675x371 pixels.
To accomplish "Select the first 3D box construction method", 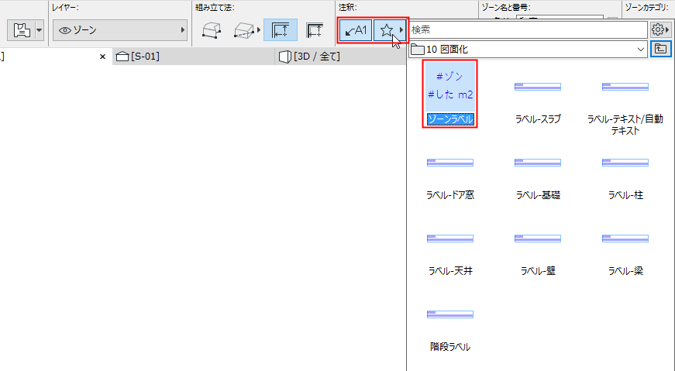I will (x=212, y=30).
